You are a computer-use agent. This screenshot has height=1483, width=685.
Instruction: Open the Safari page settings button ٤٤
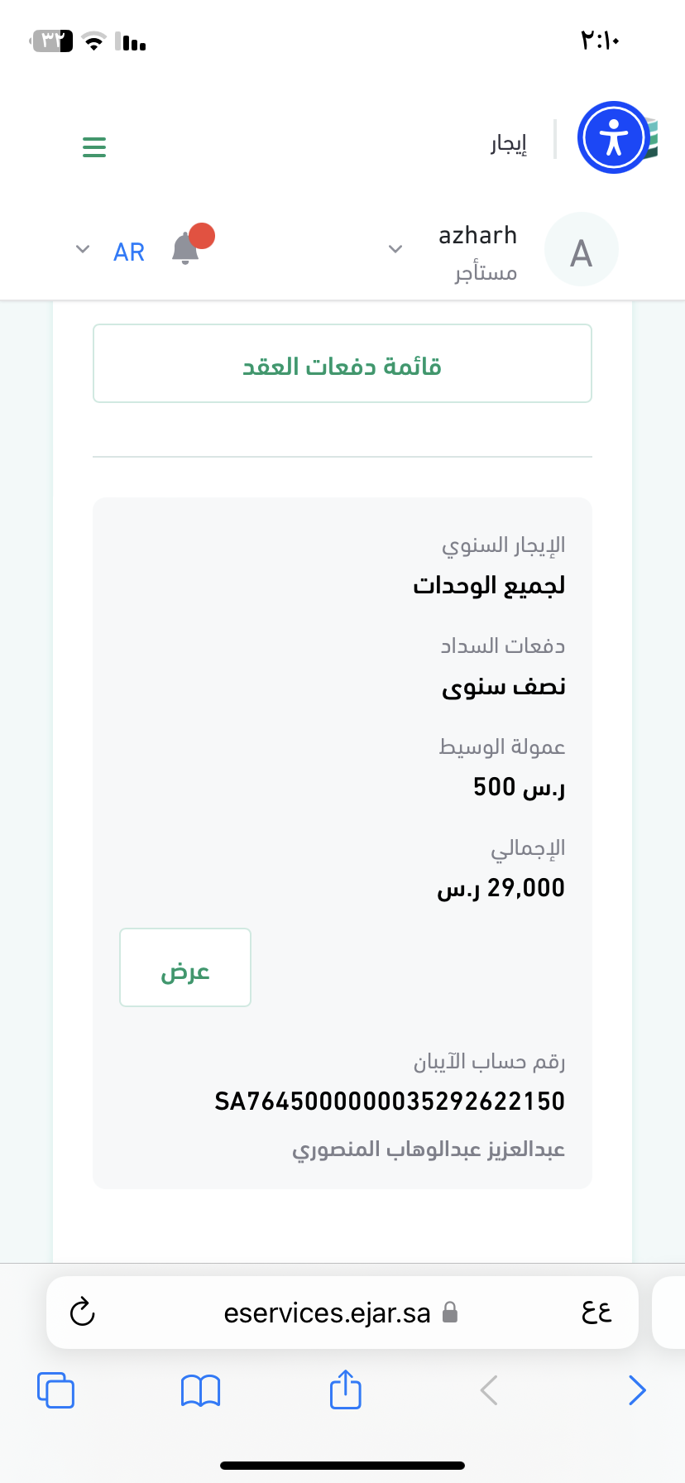pyautogui.click(x=596, y=1313)
